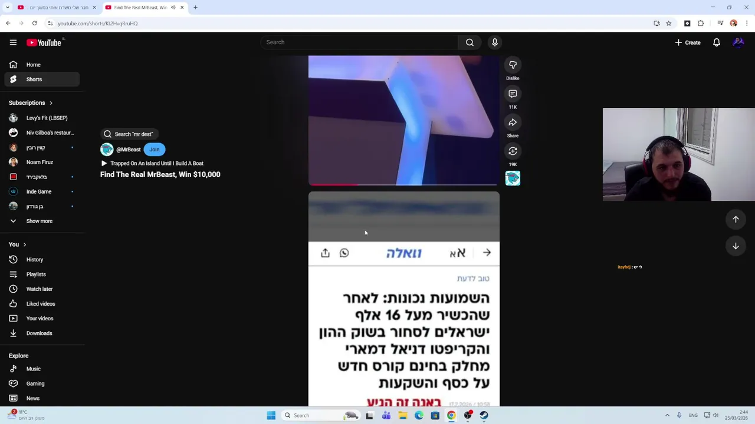Start voice search with the microphone

[x=495, y=42]
